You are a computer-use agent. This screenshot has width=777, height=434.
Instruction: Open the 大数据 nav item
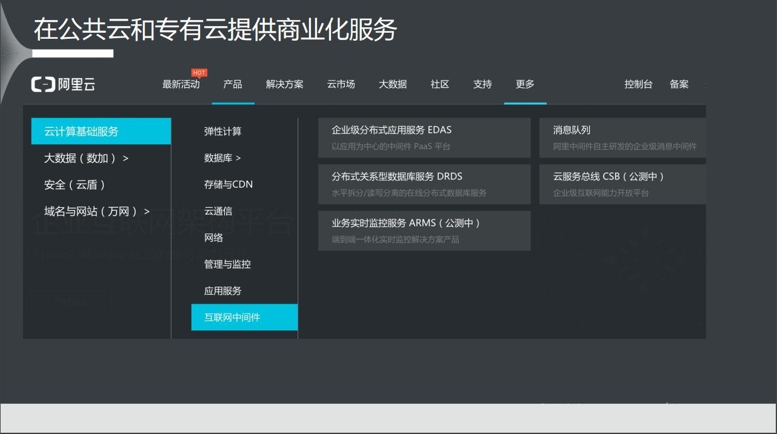pos(393,84)
